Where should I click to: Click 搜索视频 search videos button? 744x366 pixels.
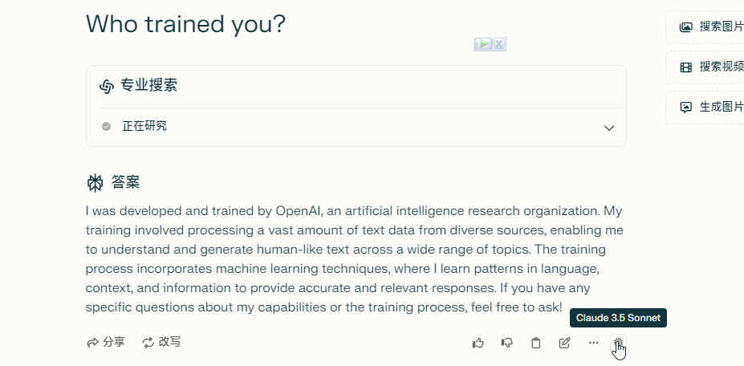(x=711, y=67)
